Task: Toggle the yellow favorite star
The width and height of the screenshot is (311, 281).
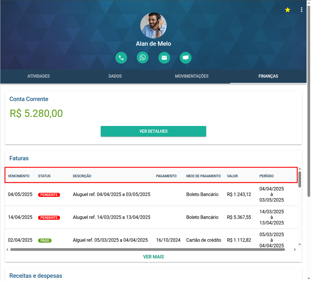Action: tap(288, 10)
